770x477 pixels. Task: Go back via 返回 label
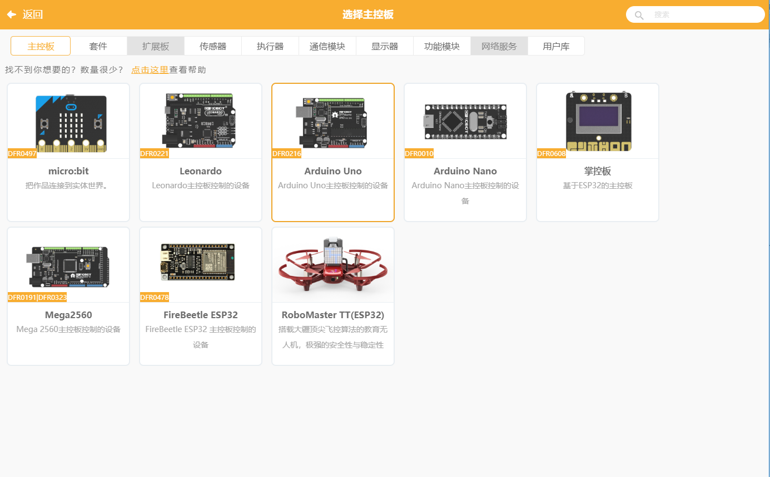(33, 14)
